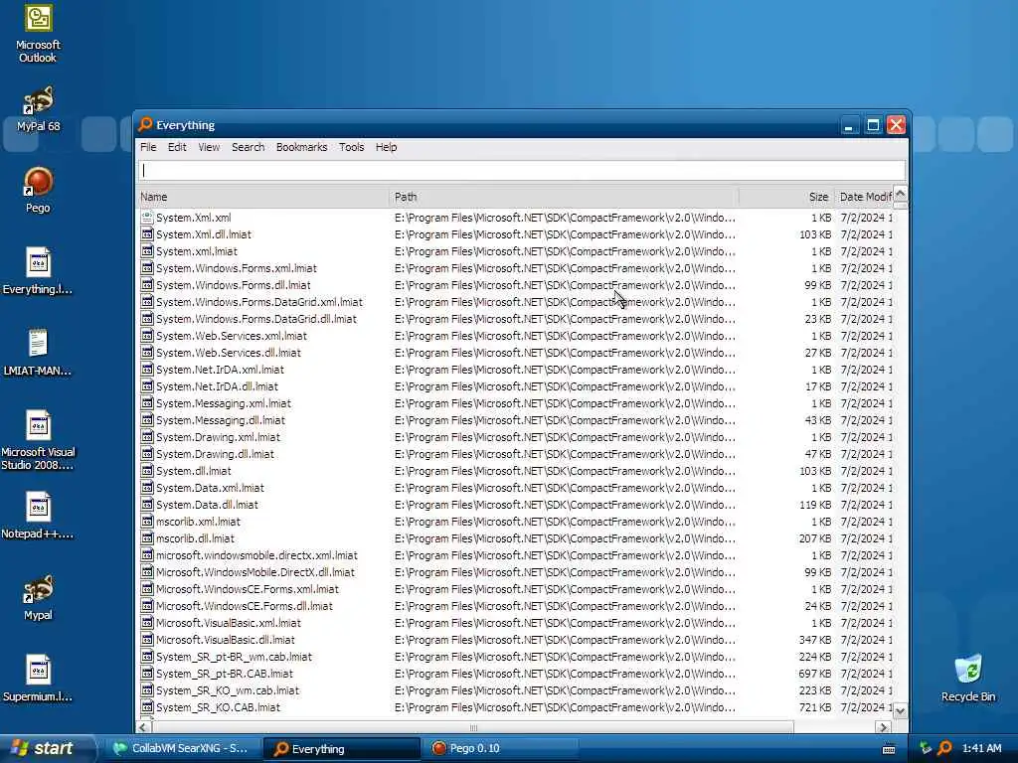This screenshot has height=763, width=1018.
Task: Select System.Net.IrDA.xml.lmiat row
Action: pos(516,370)
